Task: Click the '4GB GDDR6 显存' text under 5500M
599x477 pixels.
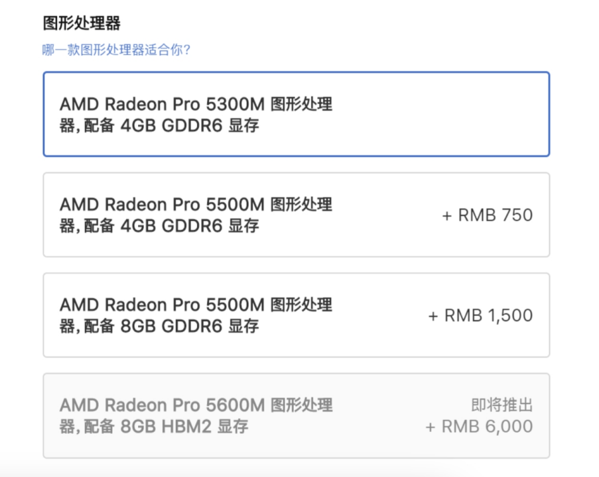Action: 190,226
